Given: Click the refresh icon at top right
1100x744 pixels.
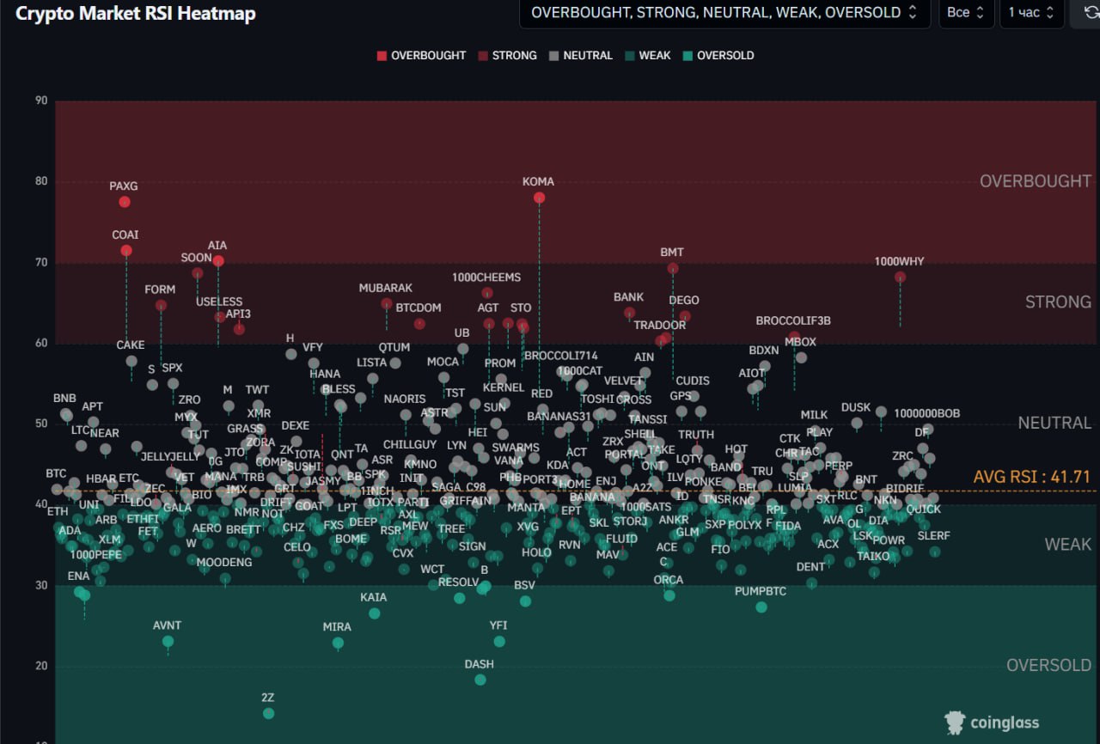Looking at the screenshot, I should [1086, 13].
